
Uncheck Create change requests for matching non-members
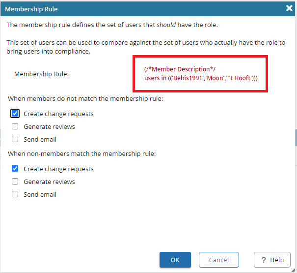pos(15,169)
